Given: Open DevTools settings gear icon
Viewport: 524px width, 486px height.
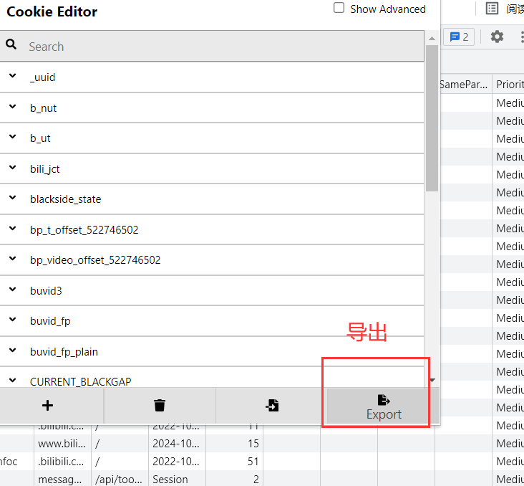Looking at the screenshot, I should 497,37.
